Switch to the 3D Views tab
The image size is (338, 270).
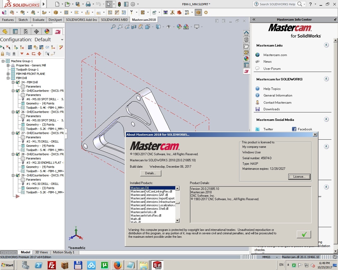pyautogui.click(x=41, y=252)
